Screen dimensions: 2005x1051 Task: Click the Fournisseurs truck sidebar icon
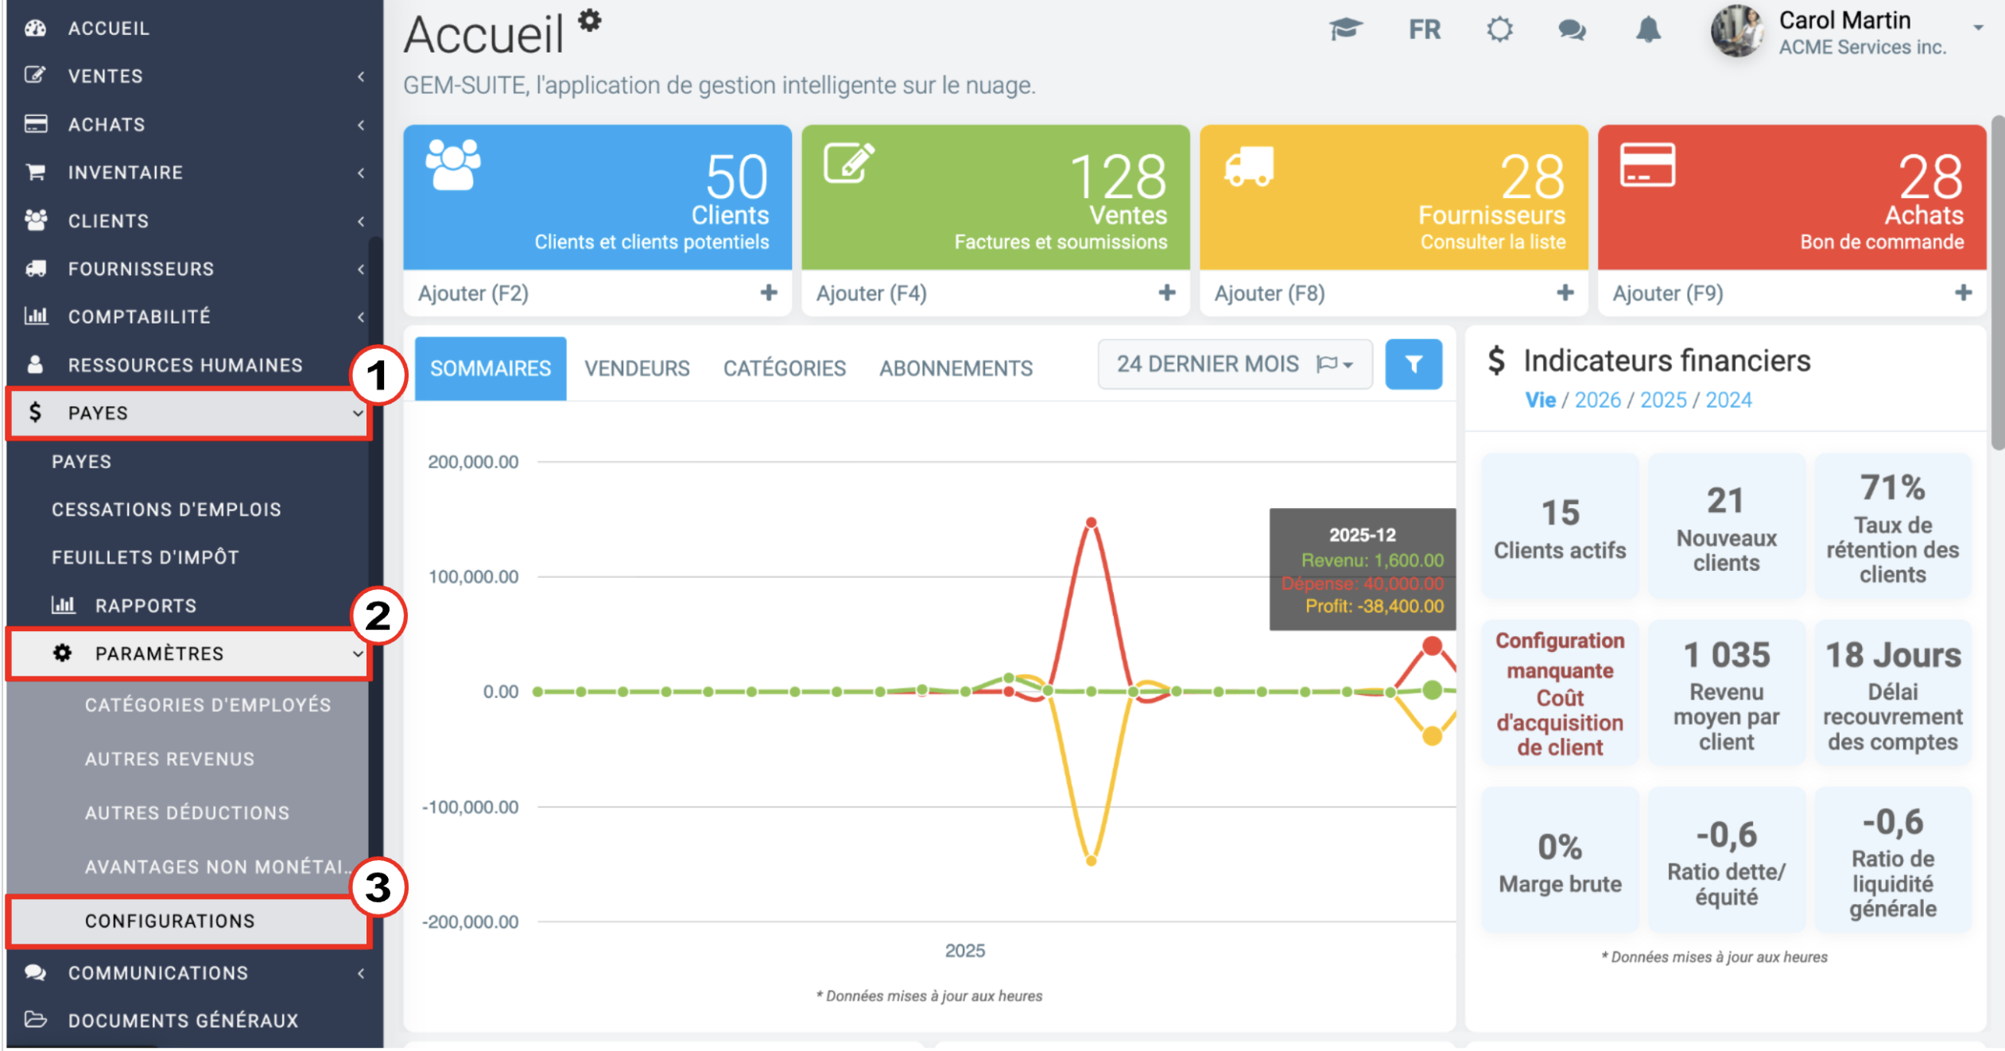click(36, 269)
